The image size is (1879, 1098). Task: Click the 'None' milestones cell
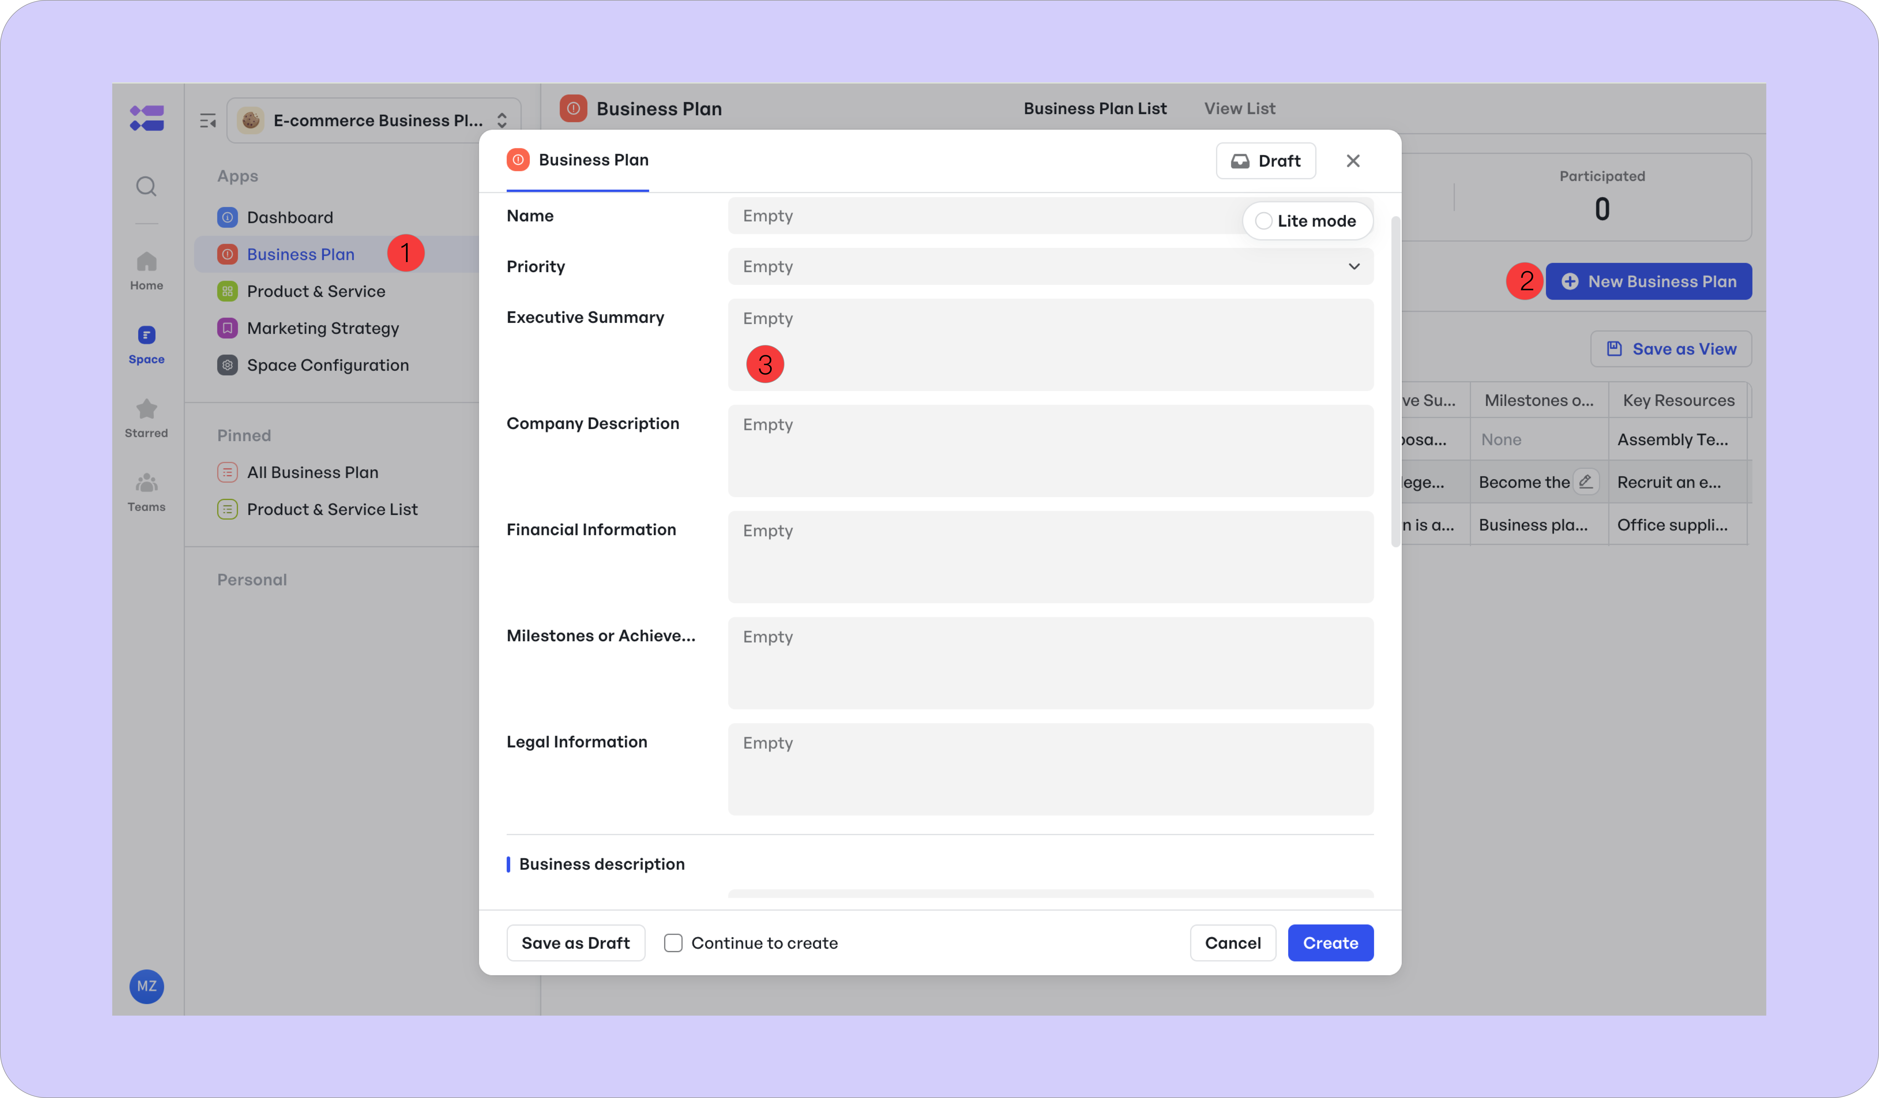click(1539, 439)
